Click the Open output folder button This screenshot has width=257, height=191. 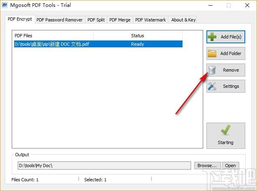[230, 166]
